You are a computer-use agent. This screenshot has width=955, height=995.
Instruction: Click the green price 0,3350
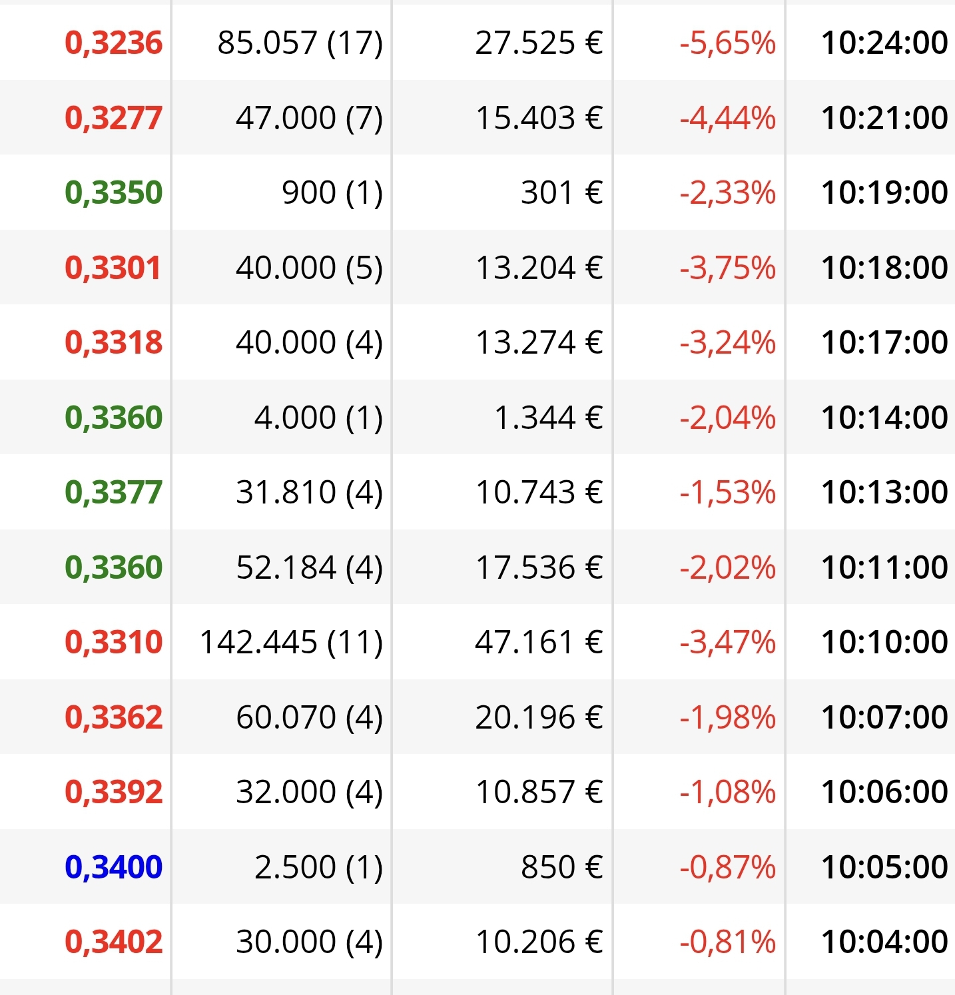(114, 192)
